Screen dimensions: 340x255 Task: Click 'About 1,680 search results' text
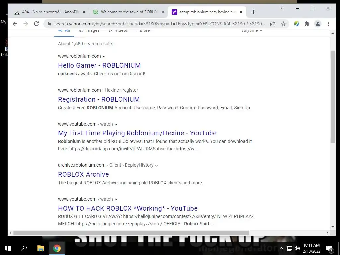click(86, 44)
